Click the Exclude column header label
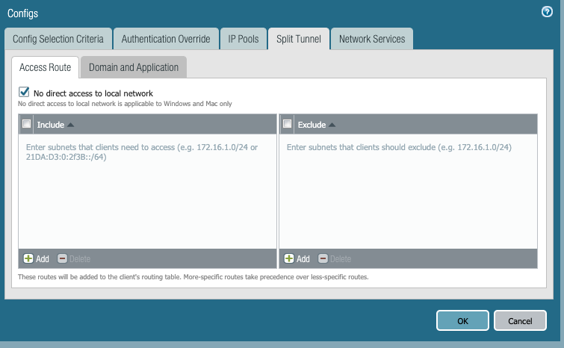This screenshot has height=348, width=564. pos(312,125)
